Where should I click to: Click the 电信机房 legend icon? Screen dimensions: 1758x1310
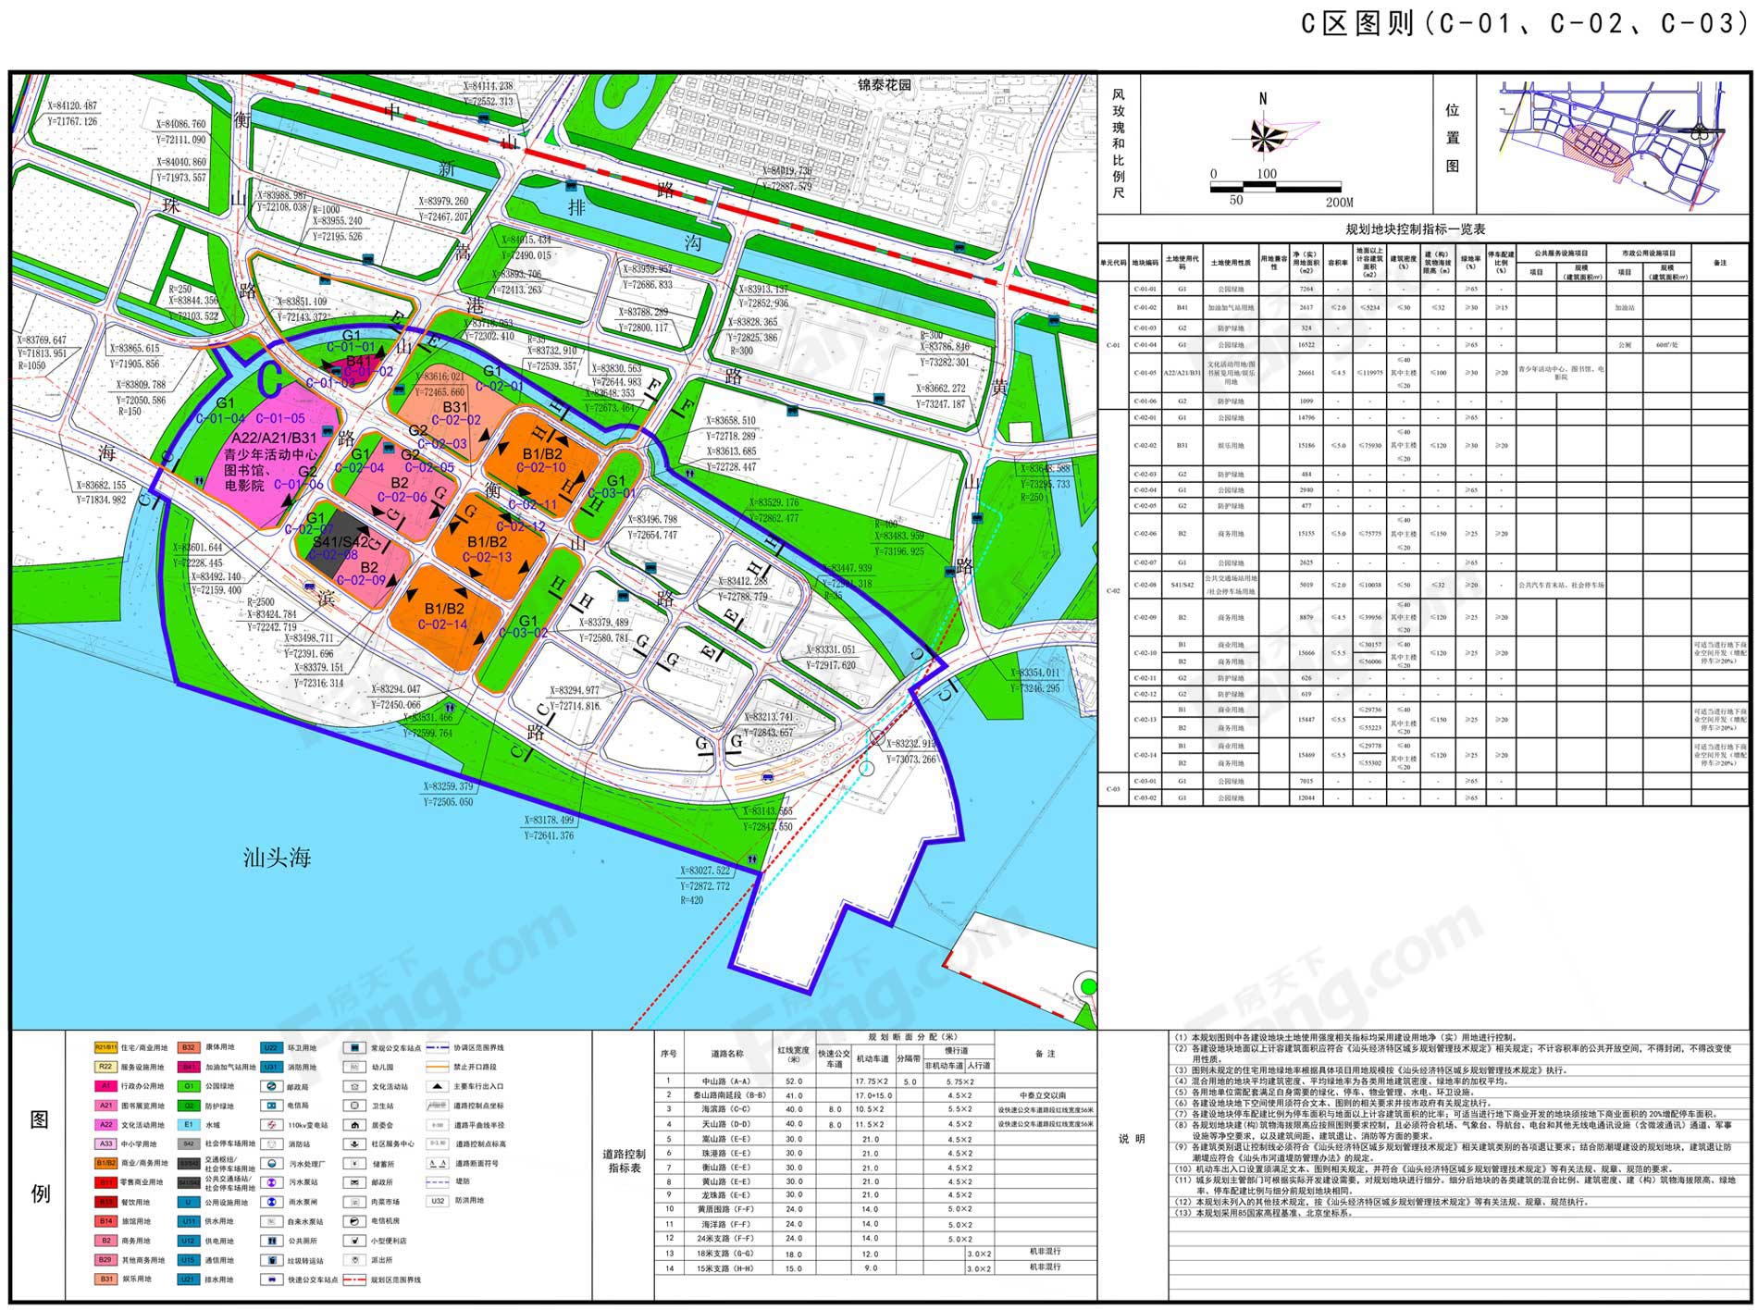pyautogui.click(x=354, y=1221)
